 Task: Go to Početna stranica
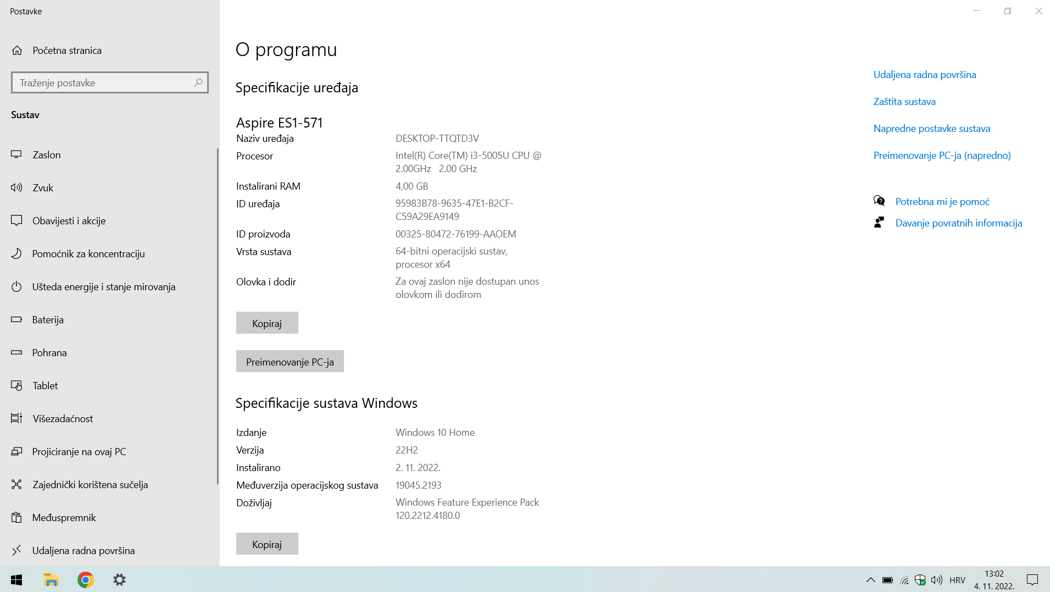pyautogui.click(x=67, y=51)
